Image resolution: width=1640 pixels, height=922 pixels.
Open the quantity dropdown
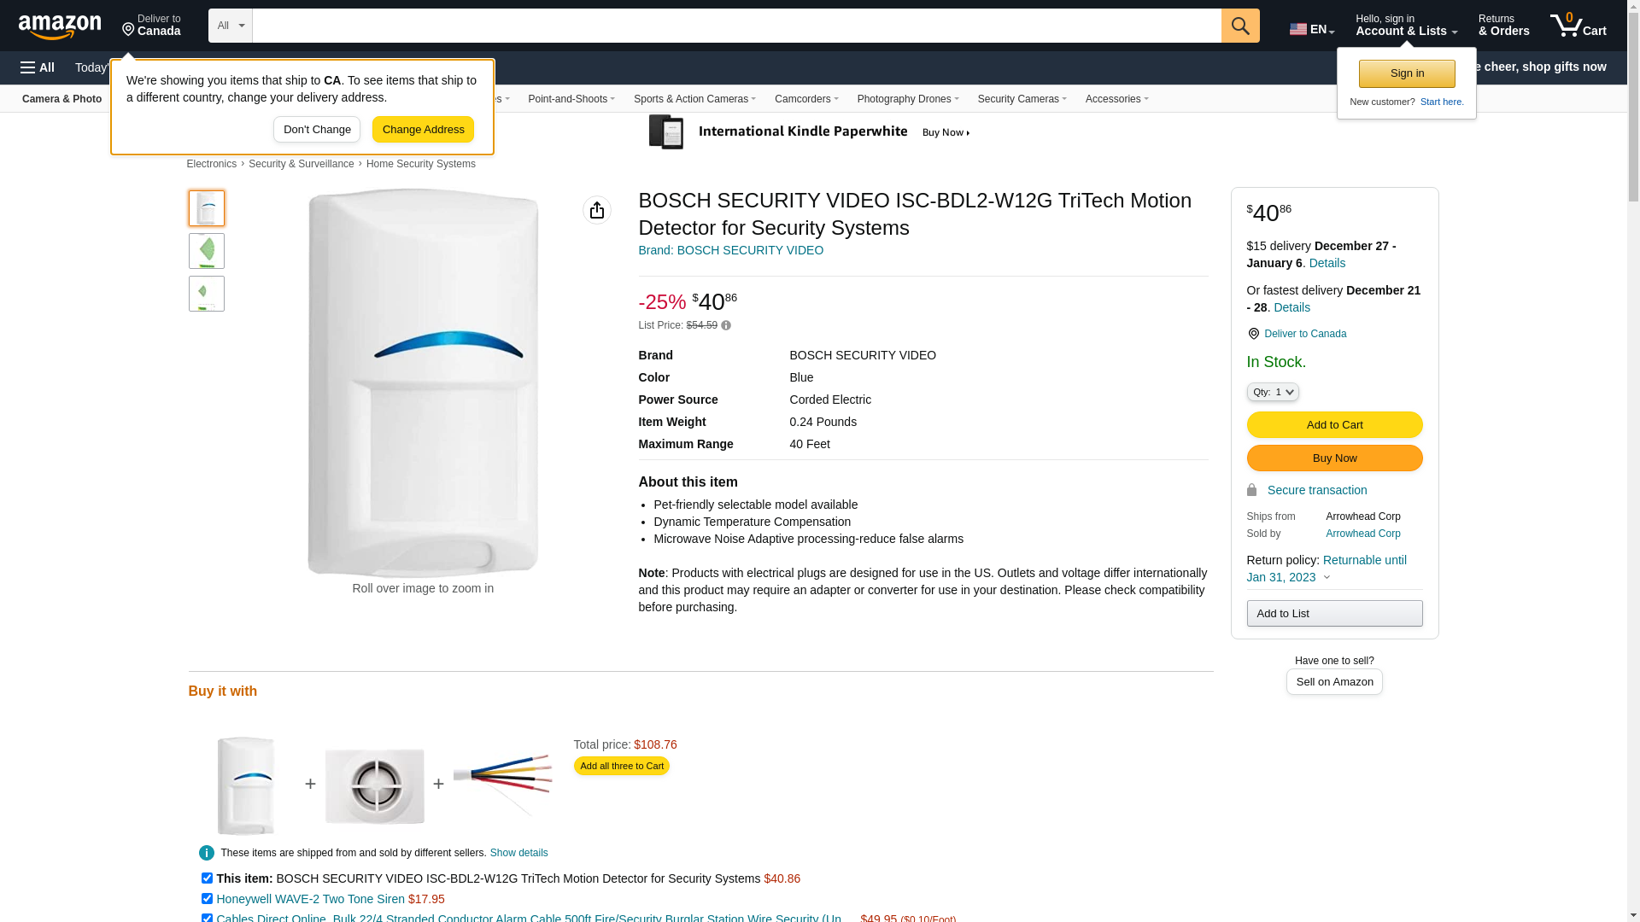[x=1273, y=392]
